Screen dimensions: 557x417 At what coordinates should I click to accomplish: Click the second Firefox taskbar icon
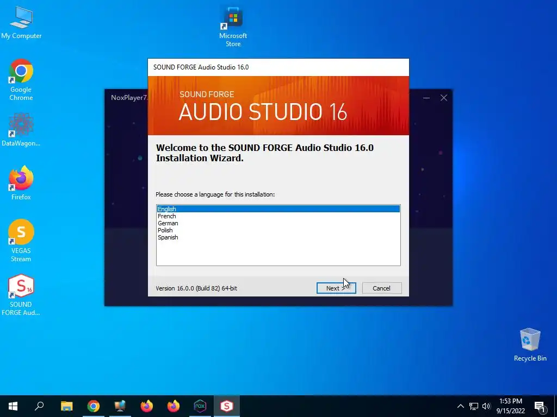click(174, 406)
